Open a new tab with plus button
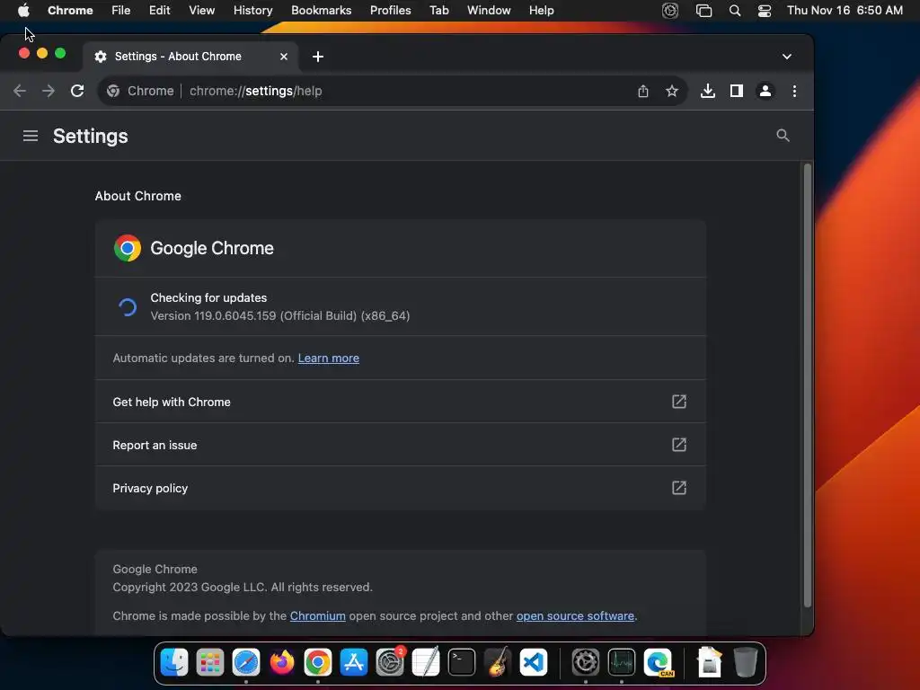The image size is (920, 690). coord(318,57)
